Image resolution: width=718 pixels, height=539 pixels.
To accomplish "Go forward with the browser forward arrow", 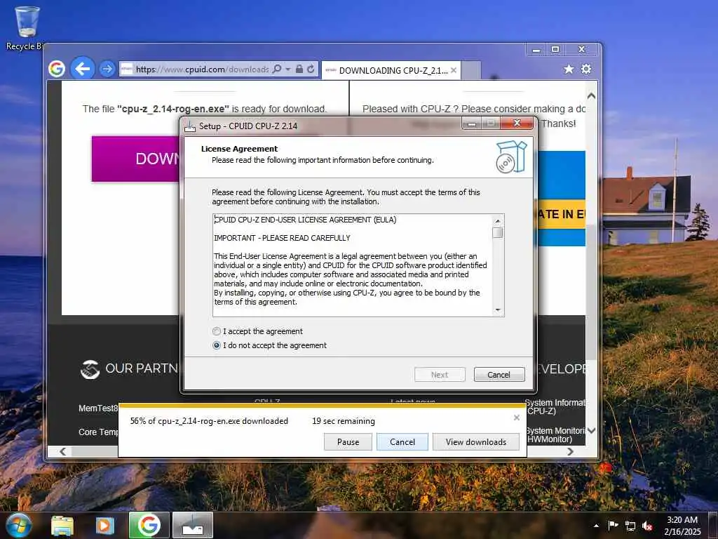I will (107, 69).
